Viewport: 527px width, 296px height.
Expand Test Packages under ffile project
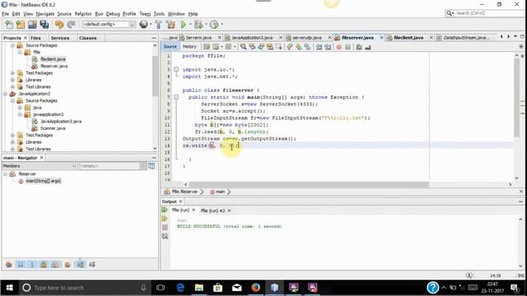[12, 73]
